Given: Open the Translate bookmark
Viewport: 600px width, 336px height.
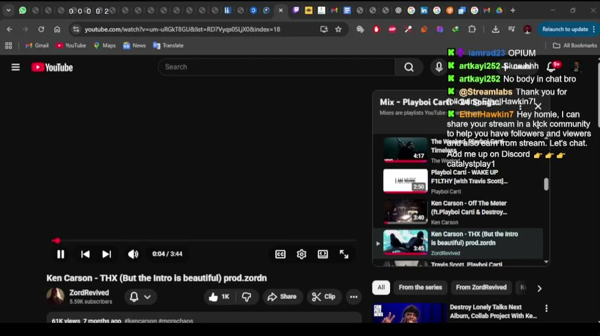Looking at the screenshot, I should pyautogui.click(x=168, y=45).
